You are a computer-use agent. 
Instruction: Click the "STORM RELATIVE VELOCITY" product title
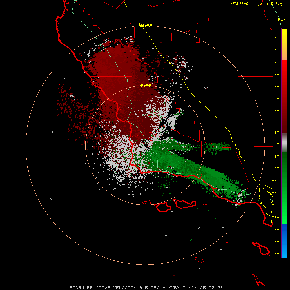(x=103, y=288)
